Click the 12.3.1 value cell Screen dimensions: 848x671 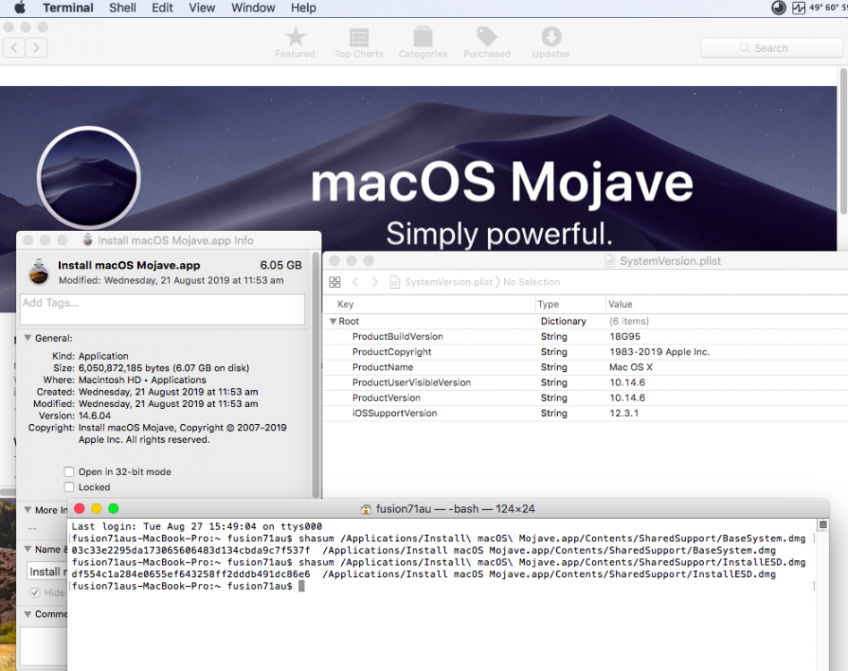pos(623,413)
